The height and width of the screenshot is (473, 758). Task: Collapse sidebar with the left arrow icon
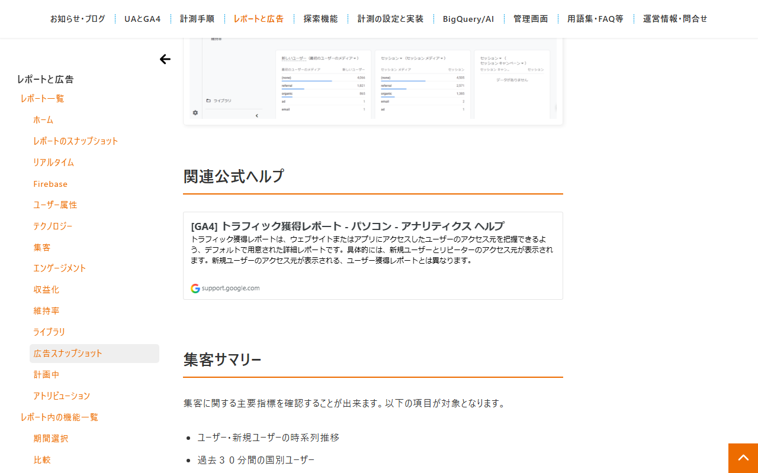click(x=165, y=59)
